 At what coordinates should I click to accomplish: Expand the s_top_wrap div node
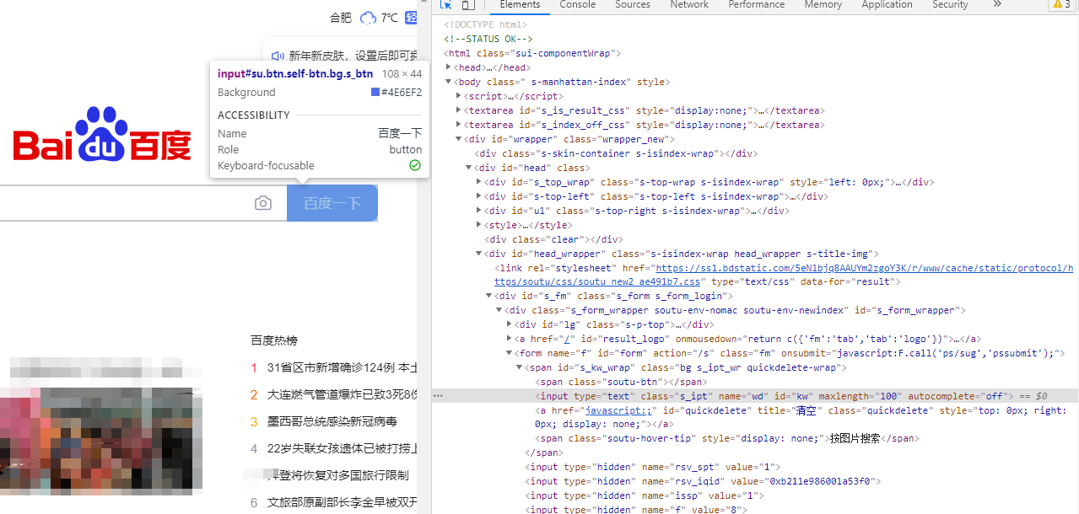(480, 182)
